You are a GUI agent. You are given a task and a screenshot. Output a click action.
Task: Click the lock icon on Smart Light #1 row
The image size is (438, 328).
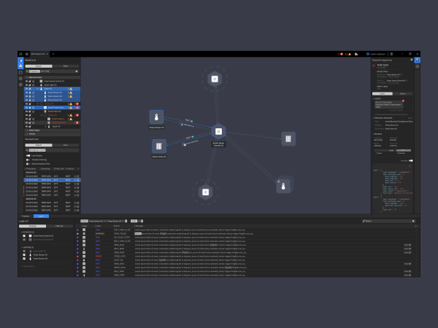(x=30, y=85)
